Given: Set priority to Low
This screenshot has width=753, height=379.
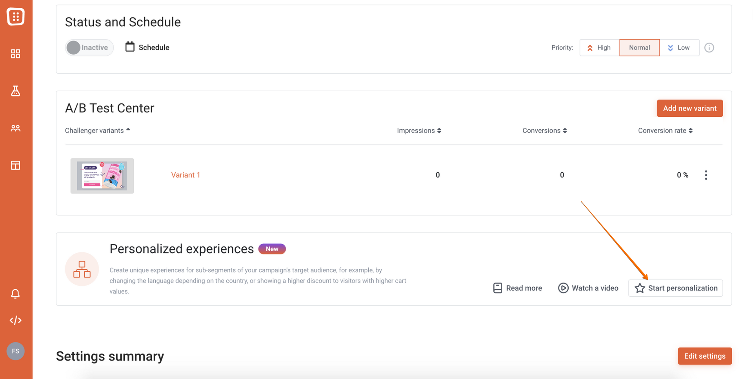Looking at the screenshot, I should click(x=679, y=48).
